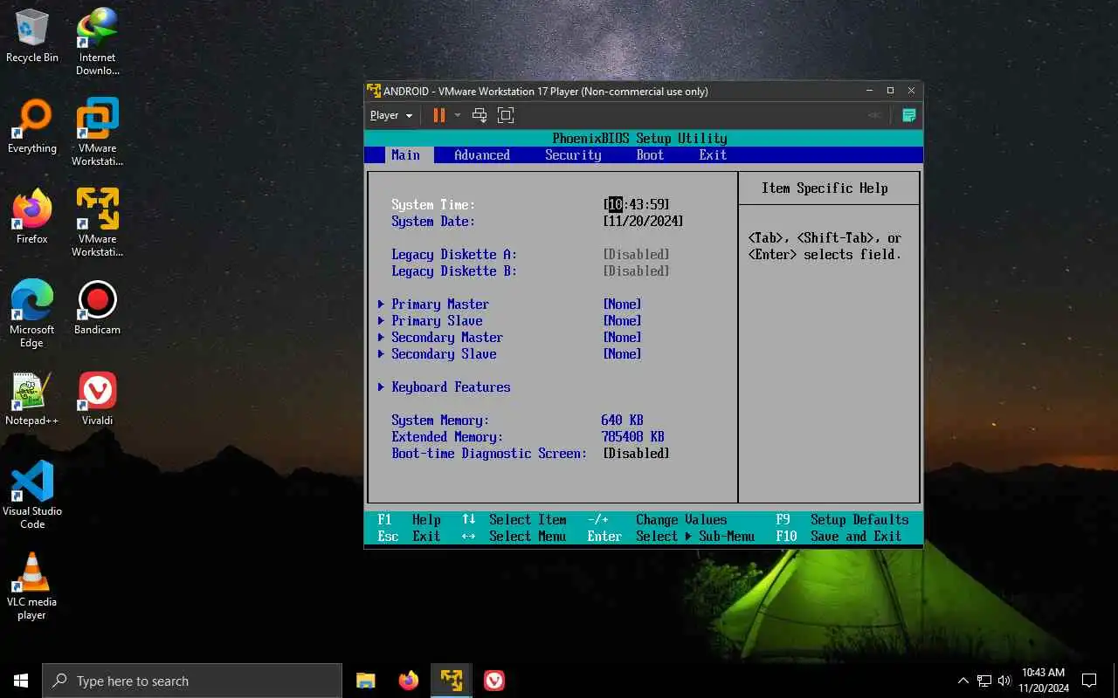The height and width of the screenshot is (698, 1118).
Task: Open the volume tray icon
Action: click(x=1004, y=681)
